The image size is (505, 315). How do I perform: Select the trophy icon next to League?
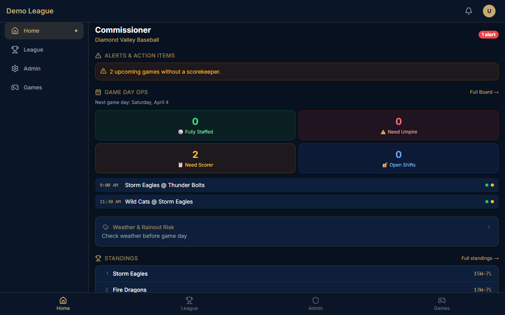click(x=15, y=50)
